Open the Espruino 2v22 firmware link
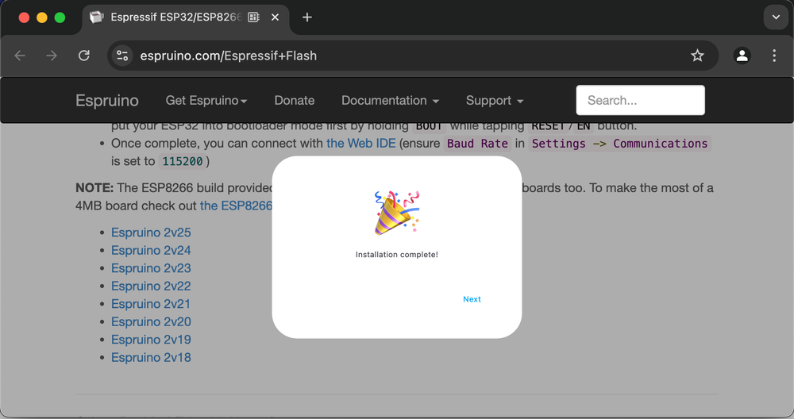This screenshot has width=794, height=419. point(151,286)
